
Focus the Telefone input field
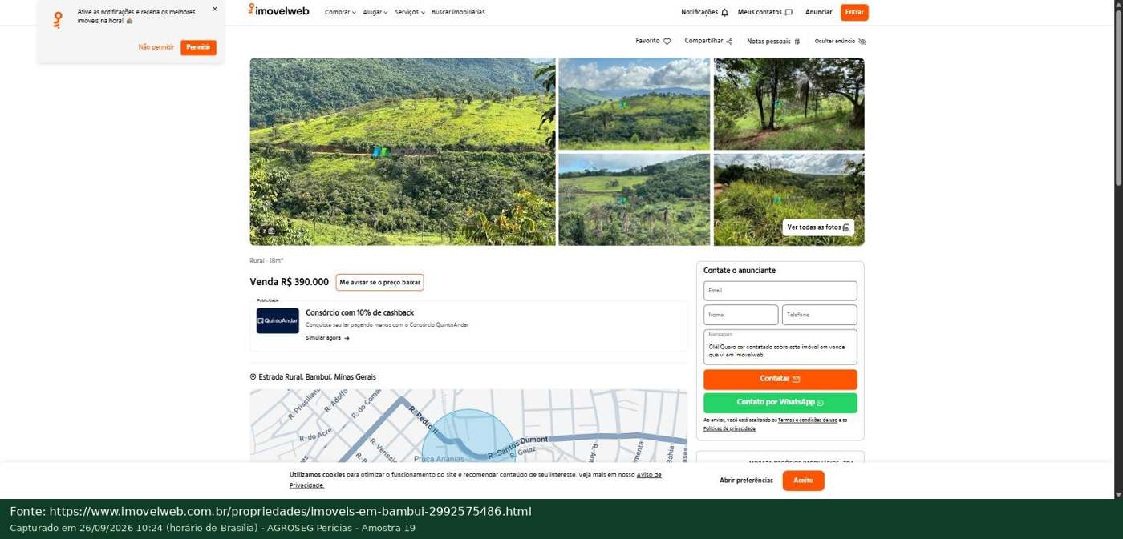coord(820,315)
